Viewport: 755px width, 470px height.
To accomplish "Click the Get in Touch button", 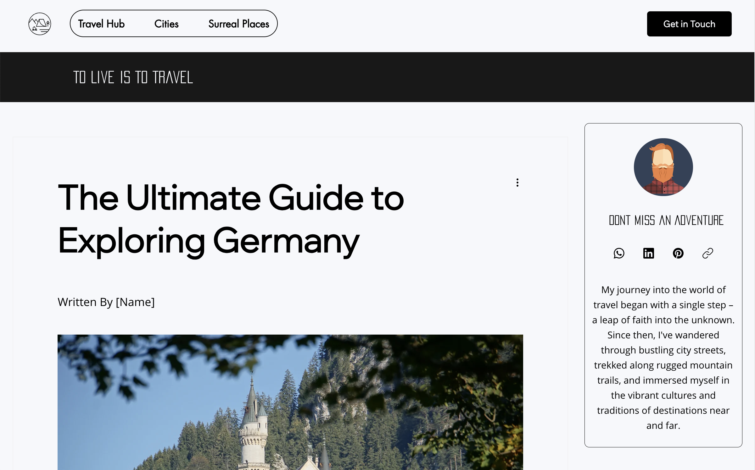I will coord(689,24).
